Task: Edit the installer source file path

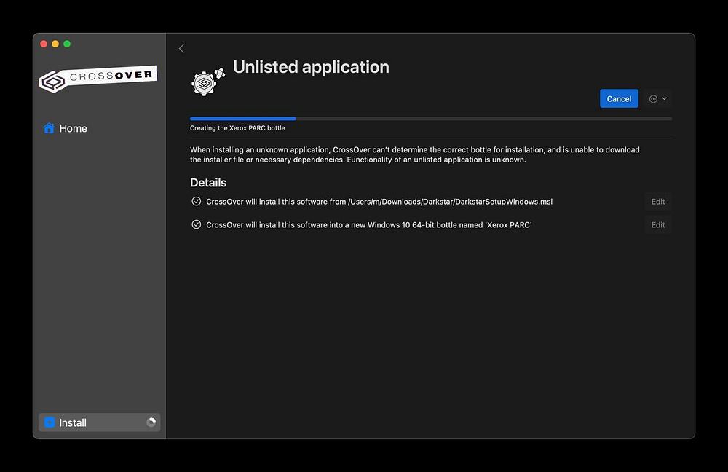Action: tap(658, 202)
